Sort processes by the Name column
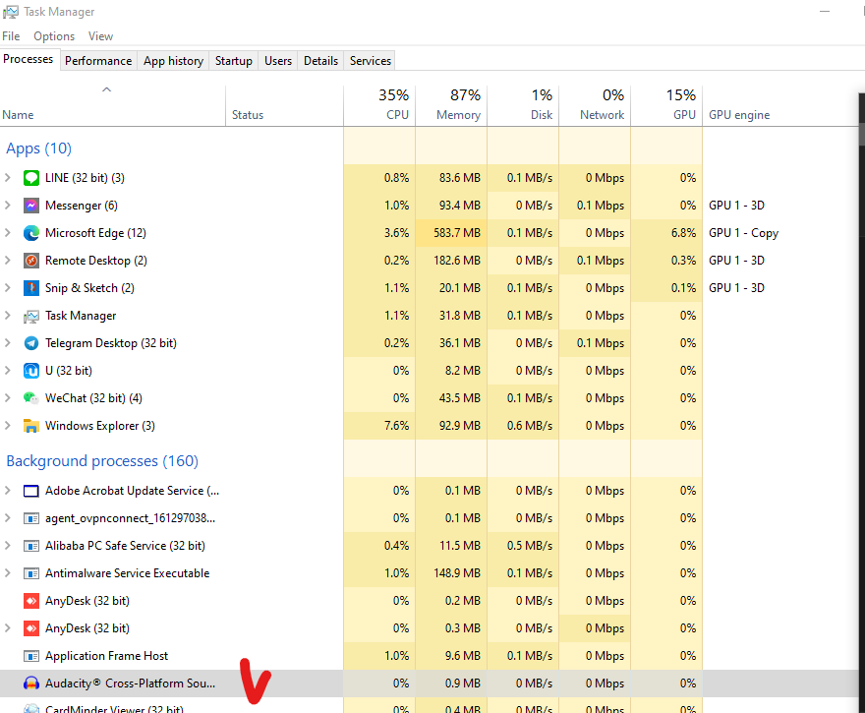Viewport: 865px width, 713px height. tap(112, 106)
